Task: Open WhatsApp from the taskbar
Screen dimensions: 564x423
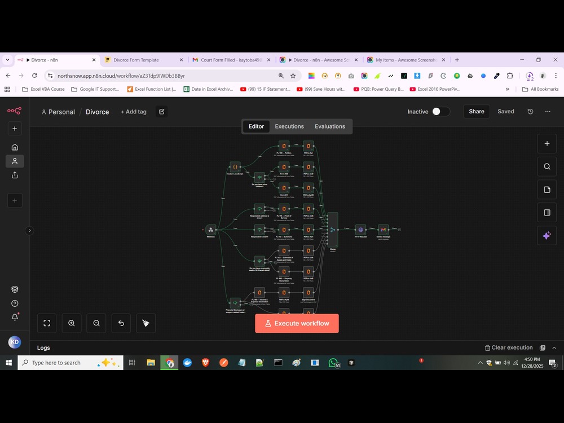Action: click(333, 363)
